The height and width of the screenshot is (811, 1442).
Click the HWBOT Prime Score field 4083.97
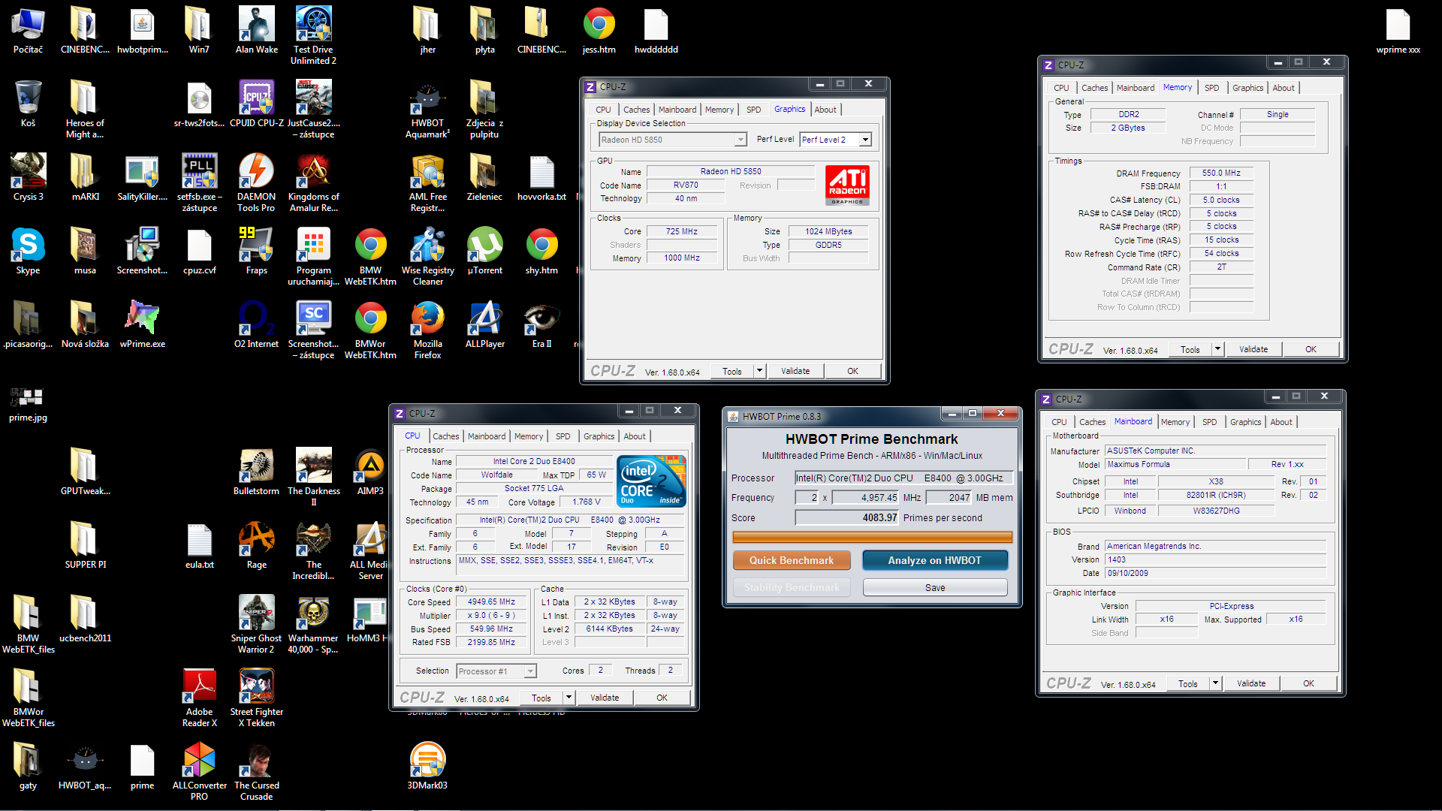(847, 517)
